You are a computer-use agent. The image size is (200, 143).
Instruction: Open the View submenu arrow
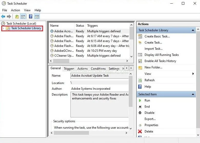click(193, 74)
